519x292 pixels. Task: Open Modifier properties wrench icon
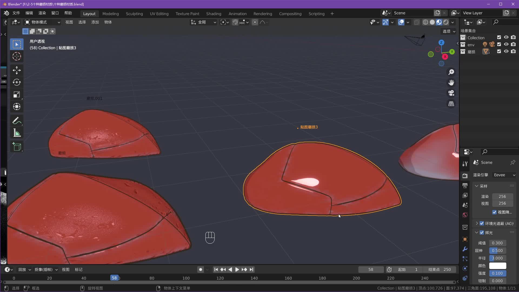click(465, 249)
